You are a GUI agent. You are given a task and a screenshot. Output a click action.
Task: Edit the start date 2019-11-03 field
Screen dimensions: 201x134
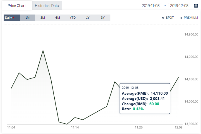pyautogui.click(x=151, y=6)
